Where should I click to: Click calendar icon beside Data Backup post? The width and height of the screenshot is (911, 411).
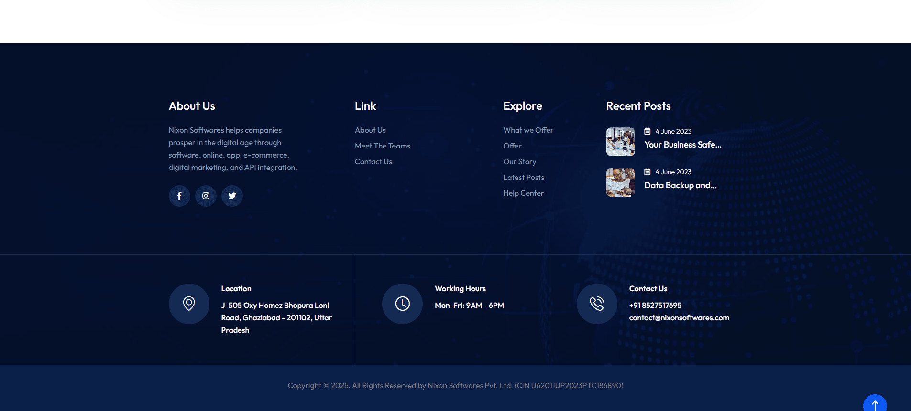tap(648, 172)
